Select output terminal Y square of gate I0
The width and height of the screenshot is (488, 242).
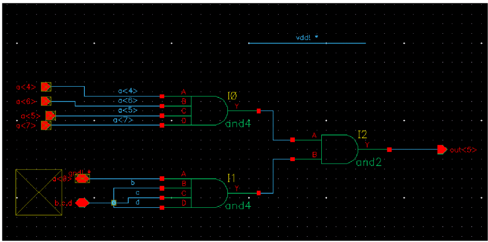[259, 110]
